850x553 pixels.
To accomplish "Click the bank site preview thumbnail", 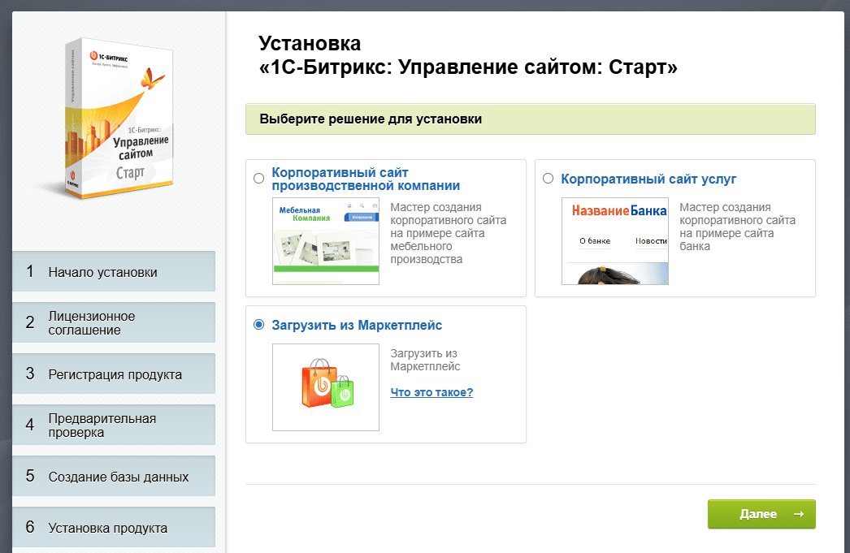I will pyautogui.click(x=614, y=241).
